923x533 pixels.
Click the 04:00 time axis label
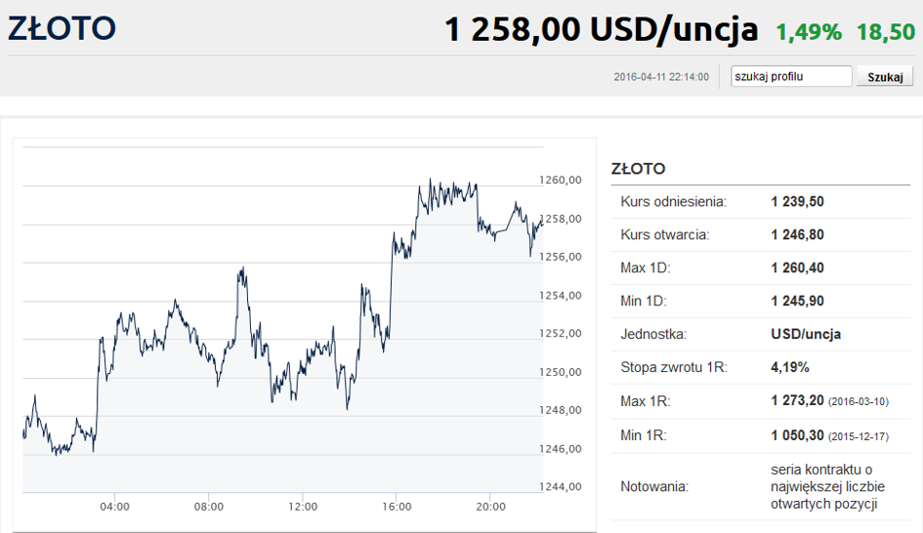114,507
